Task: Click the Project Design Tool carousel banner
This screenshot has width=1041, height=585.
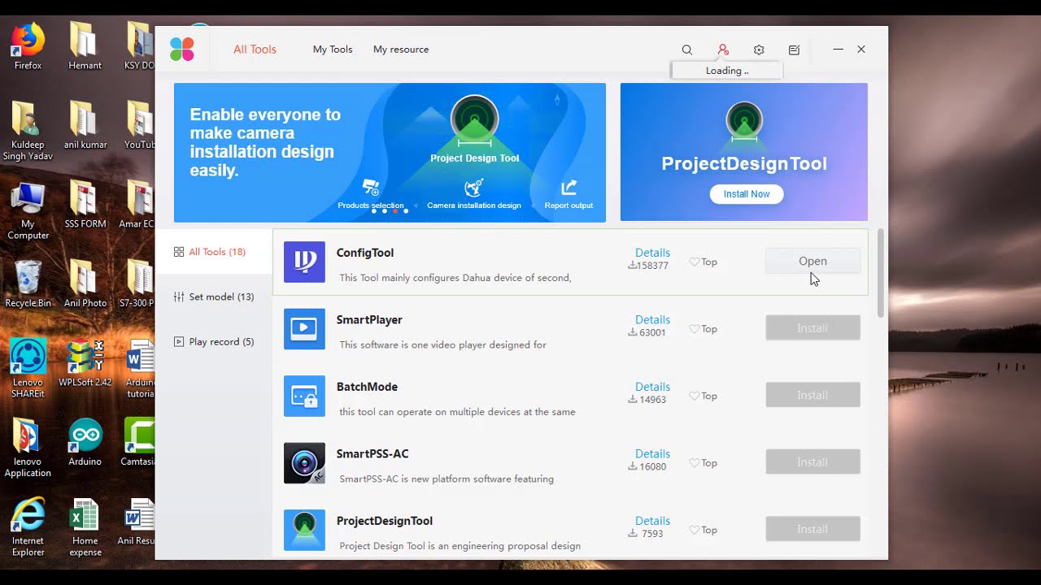Action: (x=390, y=152)
